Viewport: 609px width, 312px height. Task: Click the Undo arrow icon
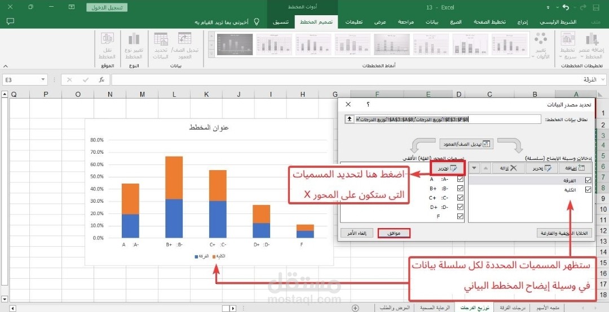[x=566, y=7]
